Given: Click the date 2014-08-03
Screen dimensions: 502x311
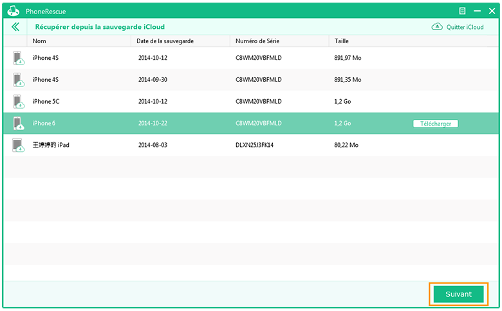Looking at the screenshot, I should point(153,145).
